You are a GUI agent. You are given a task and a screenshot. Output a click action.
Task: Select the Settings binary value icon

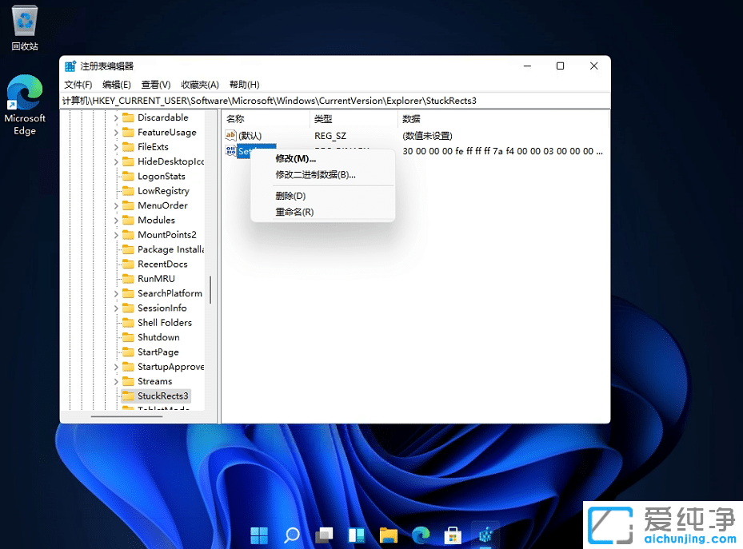click(232, 151)
